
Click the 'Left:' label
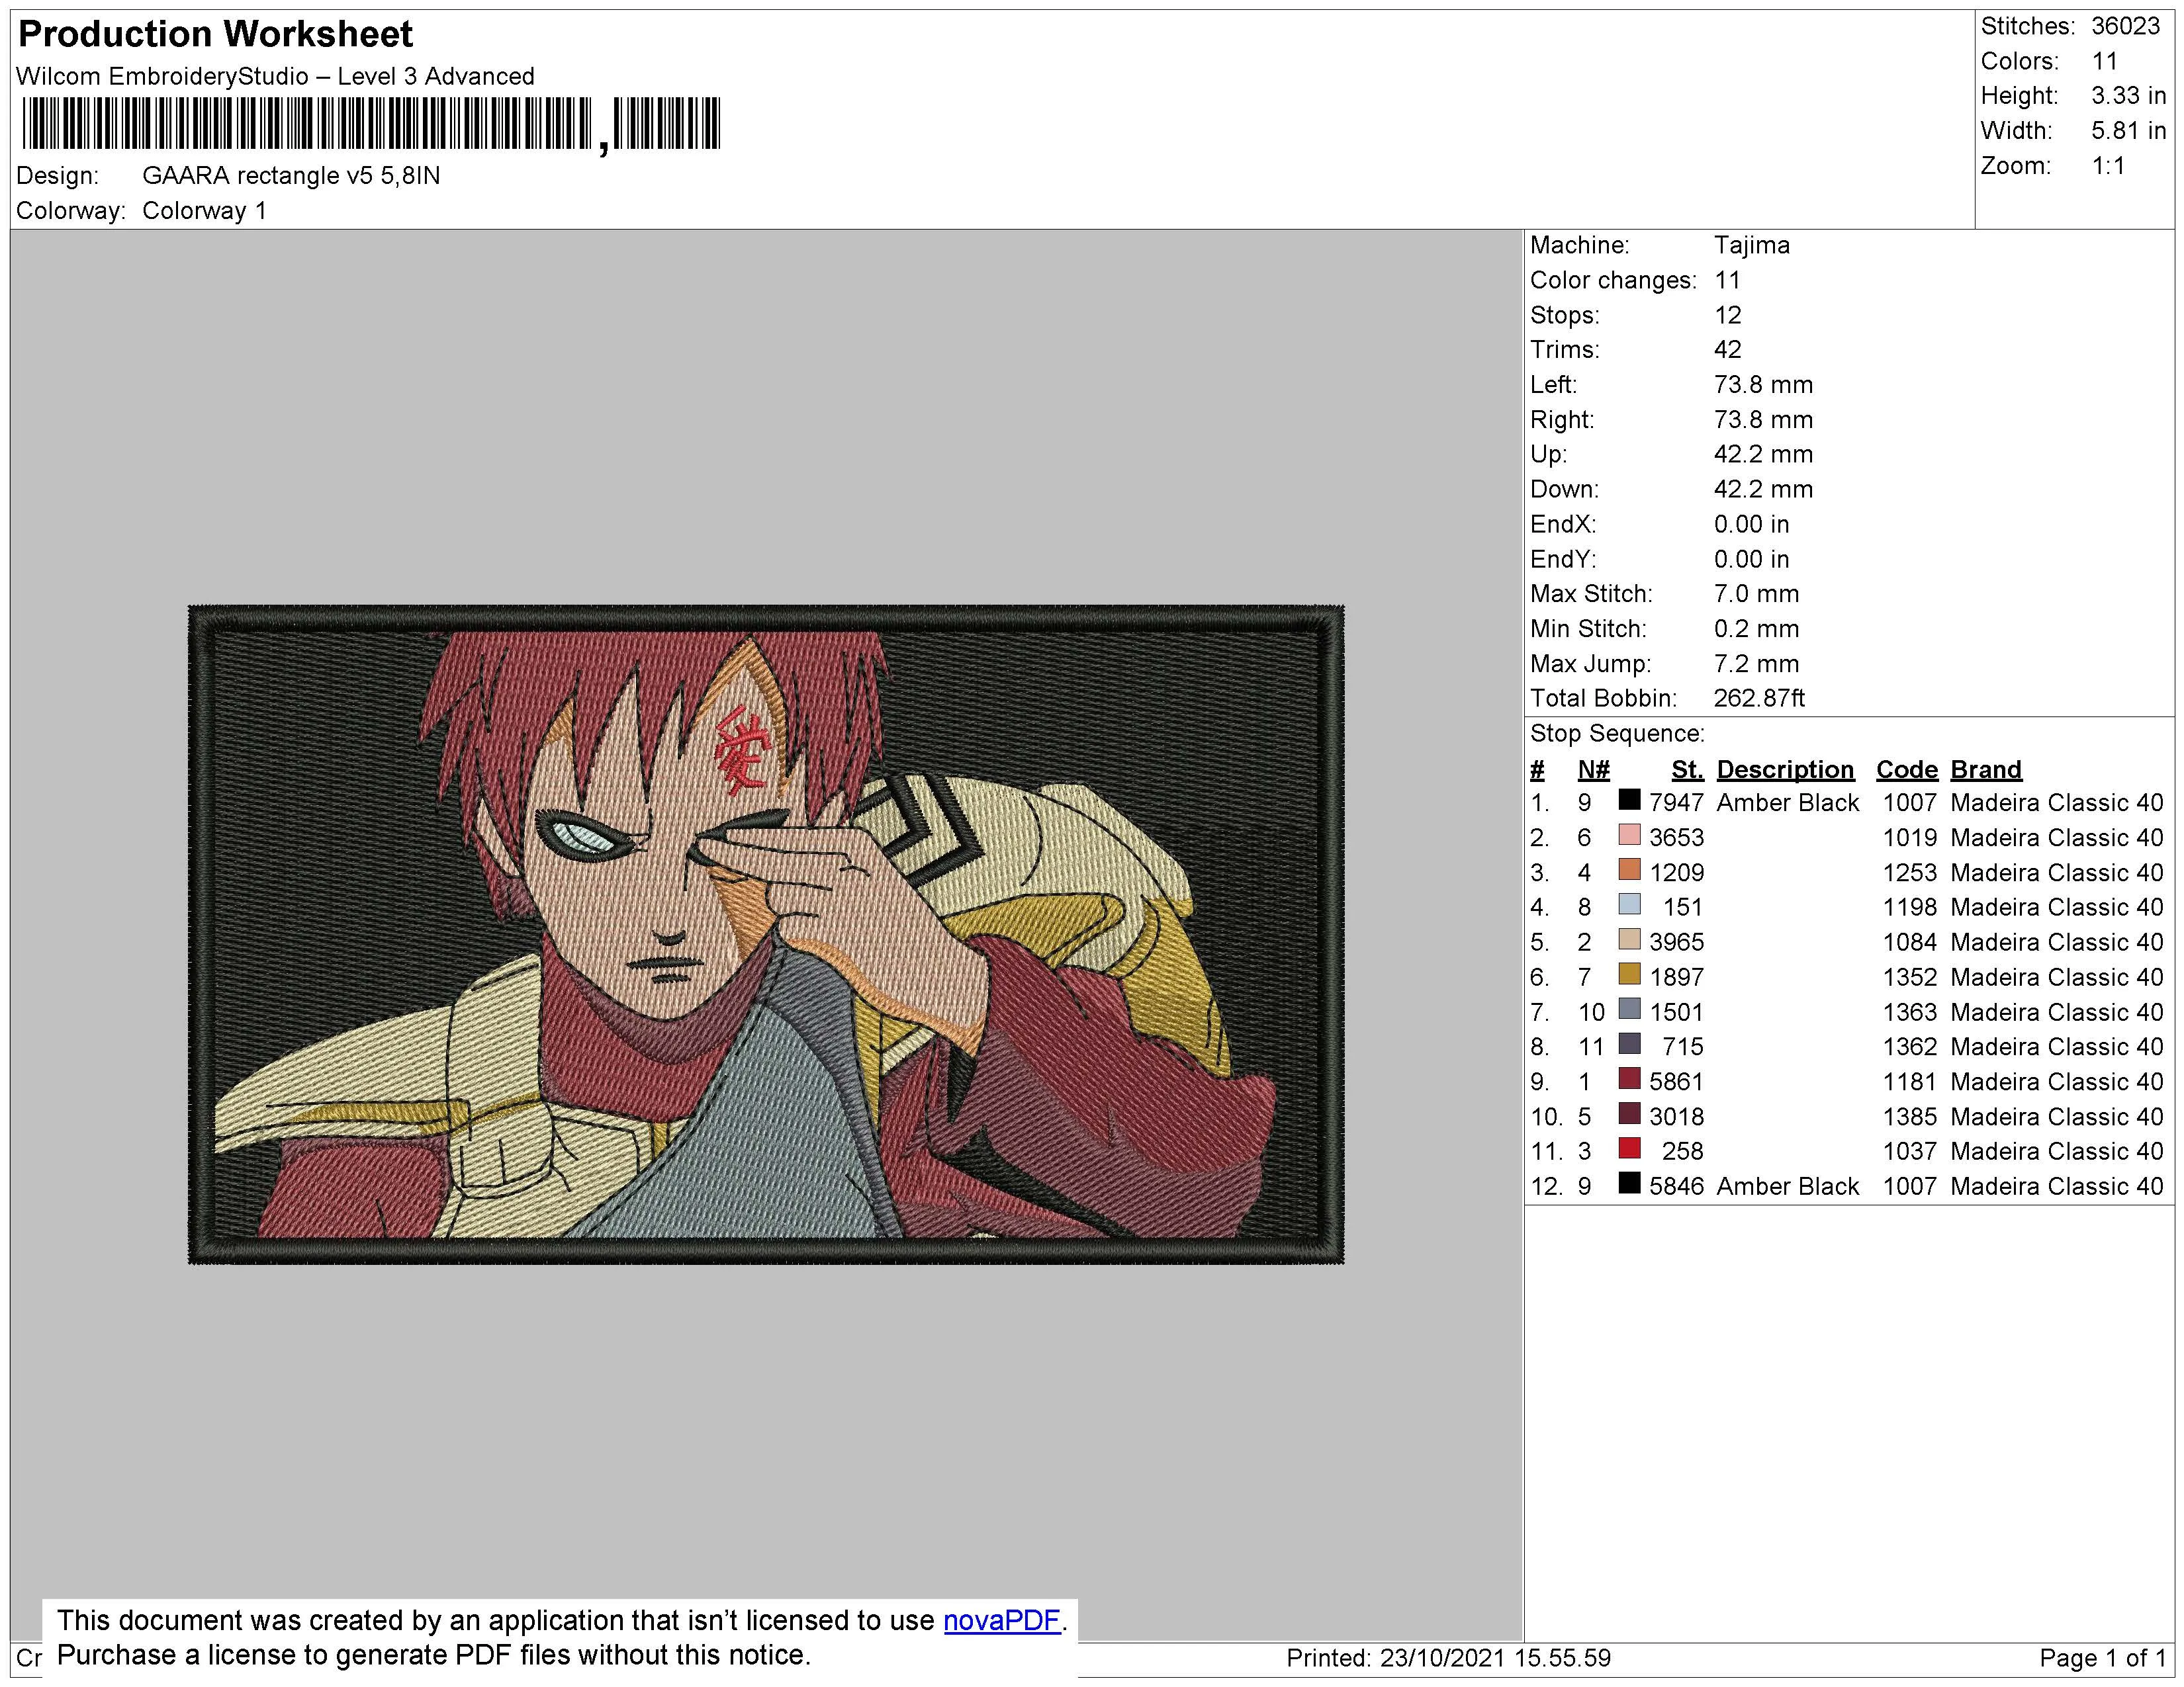1553,385
